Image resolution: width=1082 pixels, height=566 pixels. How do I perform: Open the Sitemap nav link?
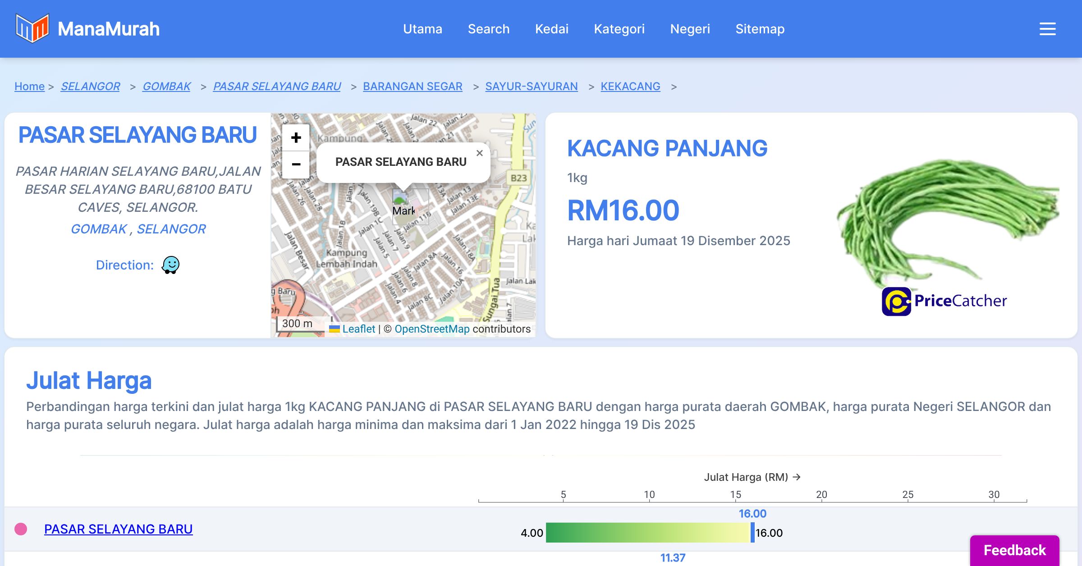(x=760, y=29)
